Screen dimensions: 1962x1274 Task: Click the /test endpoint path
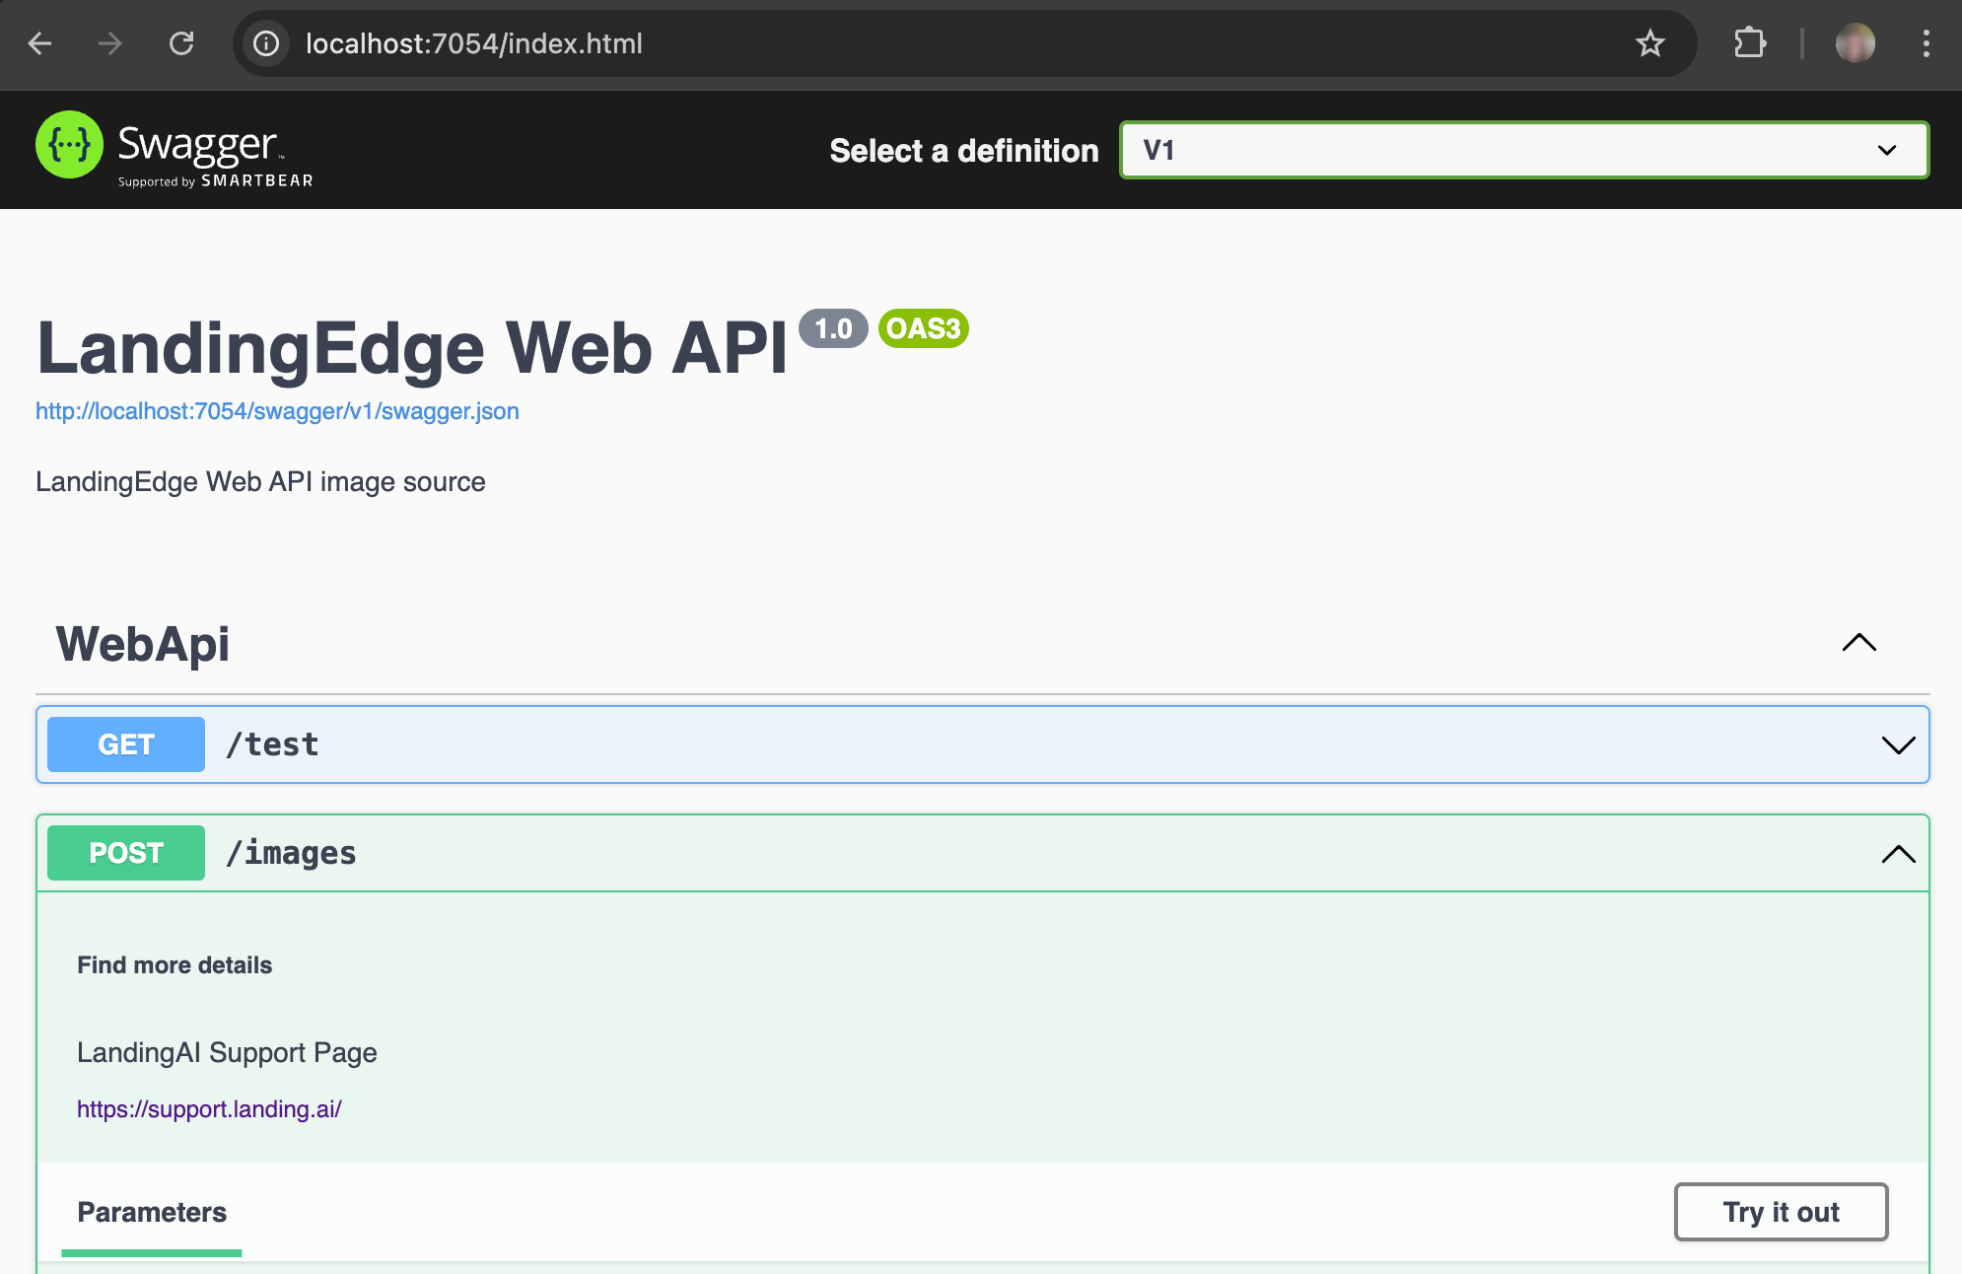[272, 744]
